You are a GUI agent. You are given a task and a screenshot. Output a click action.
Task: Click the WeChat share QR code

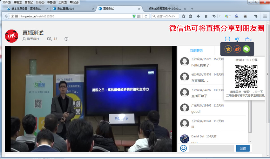246,76
